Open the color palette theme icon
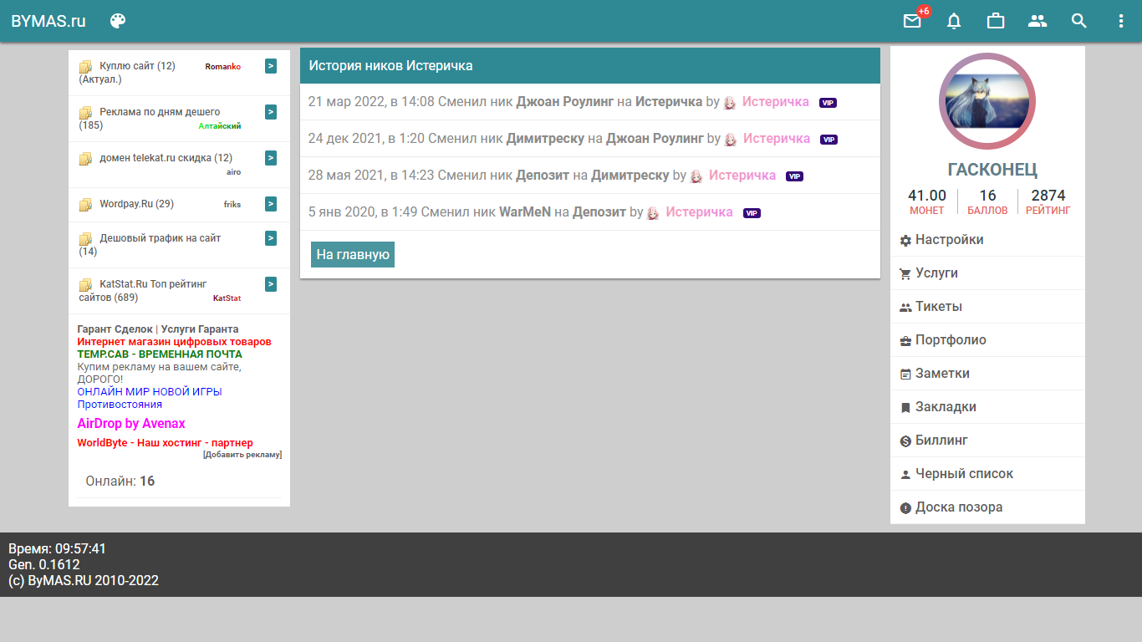1142x642 pixels. click(x=118, y=21)
